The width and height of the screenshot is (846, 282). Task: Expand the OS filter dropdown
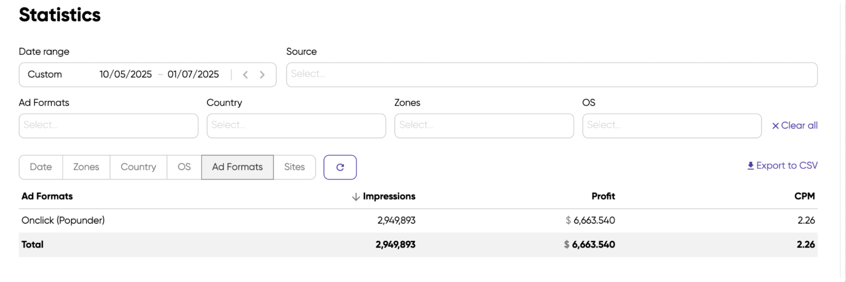tap(672, 126)
